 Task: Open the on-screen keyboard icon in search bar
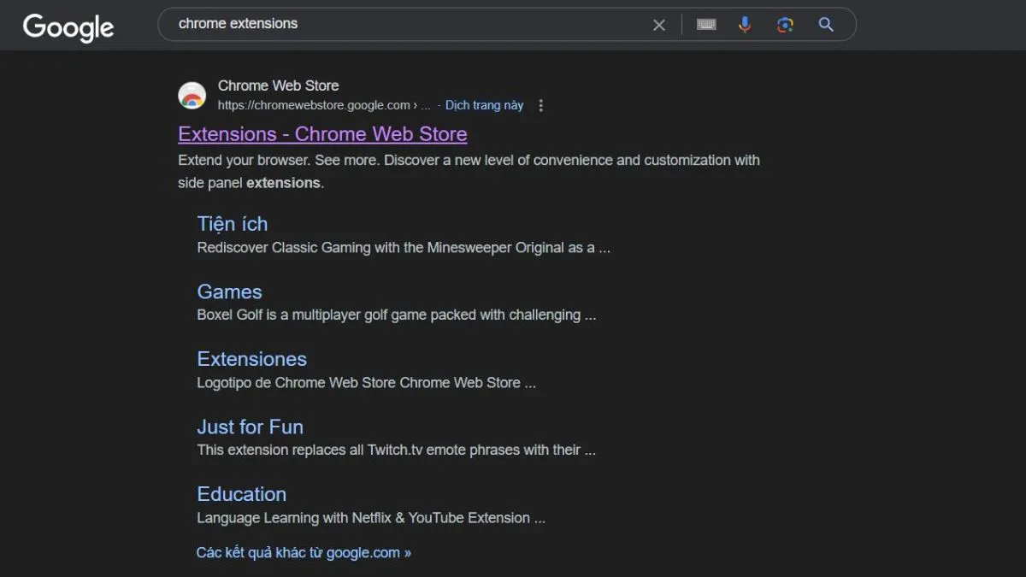(x=705, y=24)
